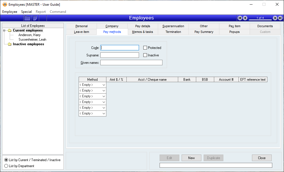Click the note page icon in the toolbar
The height and width of the screenshot is (172, 284).
(x=35, y=18)
